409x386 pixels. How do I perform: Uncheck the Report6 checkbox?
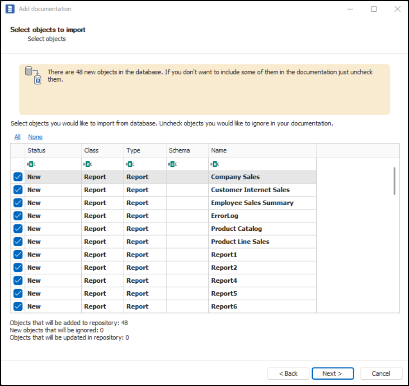pyautogui.click(x=18, y=307)
